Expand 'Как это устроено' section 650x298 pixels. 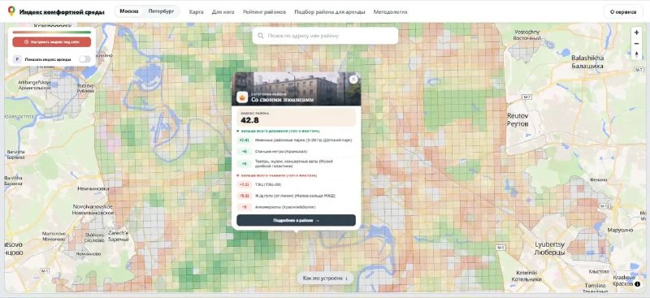325,278
